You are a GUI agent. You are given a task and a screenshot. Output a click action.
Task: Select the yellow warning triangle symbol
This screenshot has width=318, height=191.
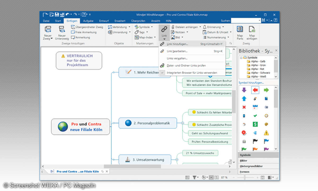266,133
